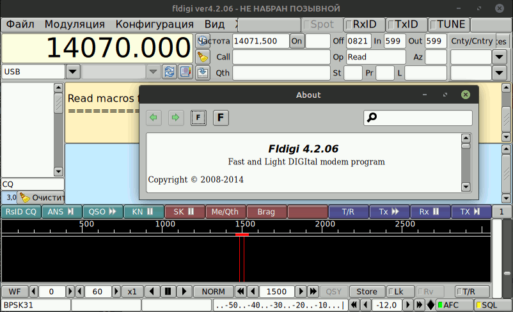Toggle the TUNE button
513x312 pixels.
(x=449, y=24)
